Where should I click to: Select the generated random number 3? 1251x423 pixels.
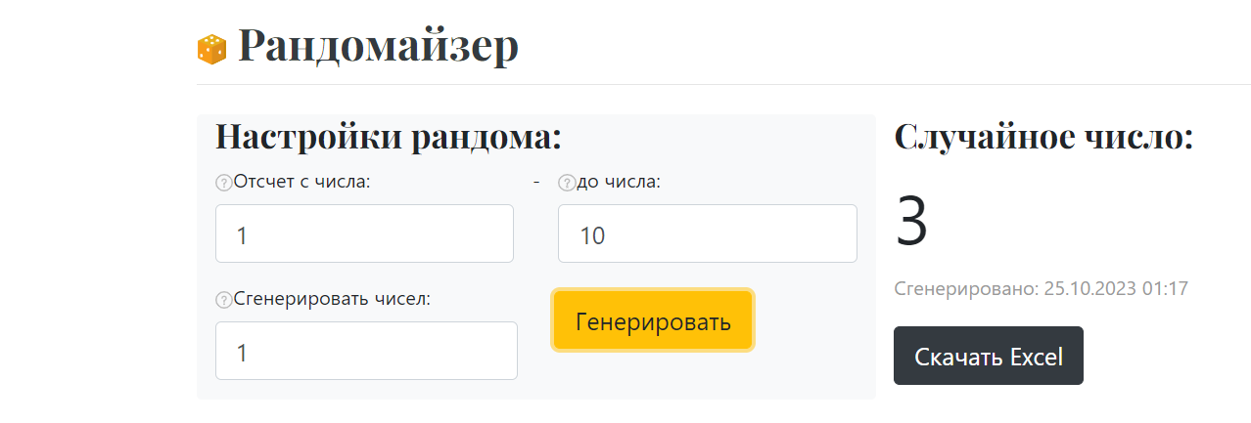point(911,223)
